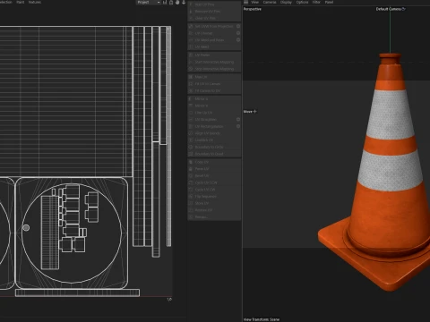Screen dimensions: 430x322
Task: Open the Textures menu above UV view
Action: (35, 2)
